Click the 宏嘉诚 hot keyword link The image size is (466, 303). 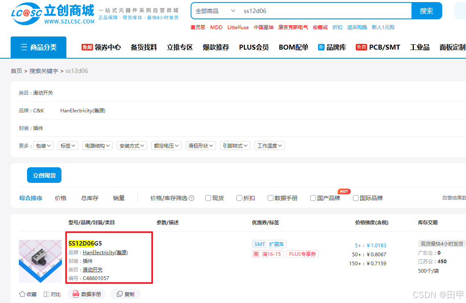click(x=320, y=27)
